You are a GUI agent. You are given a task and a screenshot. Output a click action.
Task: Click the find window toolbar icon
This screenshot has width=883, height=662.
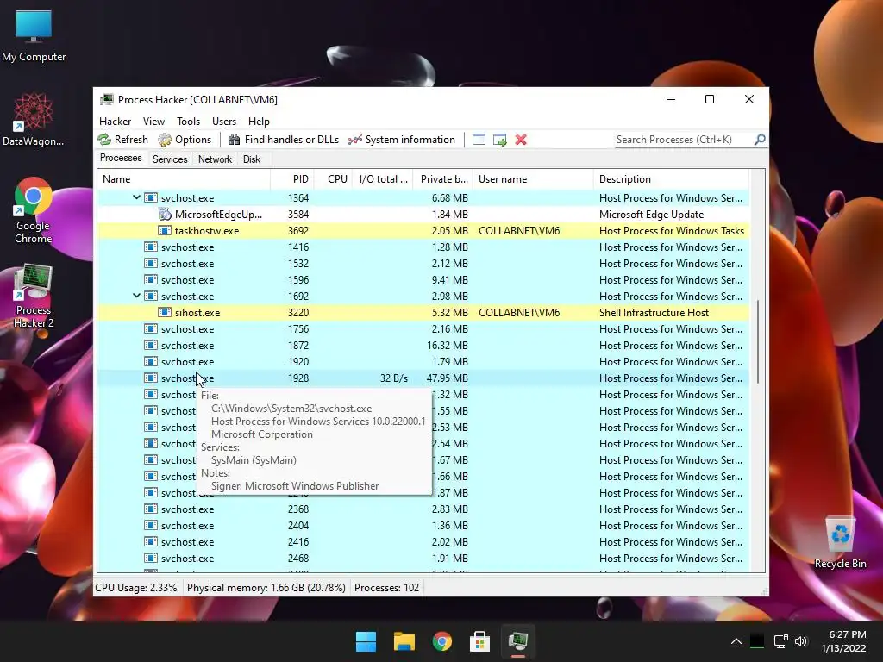(479, 140)
